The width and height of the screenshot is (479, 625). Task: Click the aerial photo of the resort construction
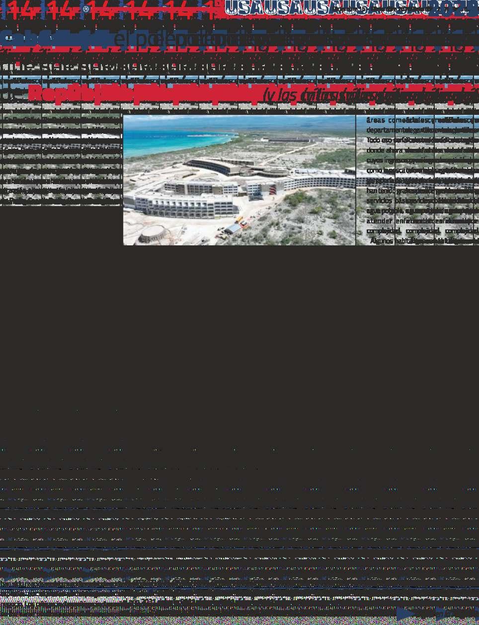pyautogui.click(x=239, y=181)
